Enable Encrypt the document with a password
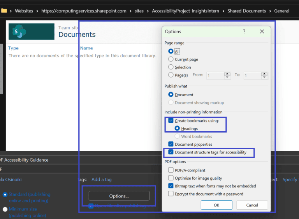 171,194
